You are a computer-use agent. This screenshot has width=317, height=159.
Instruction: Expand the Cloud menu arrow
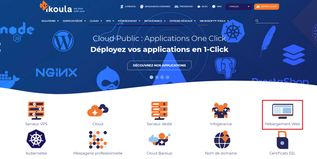101,21
